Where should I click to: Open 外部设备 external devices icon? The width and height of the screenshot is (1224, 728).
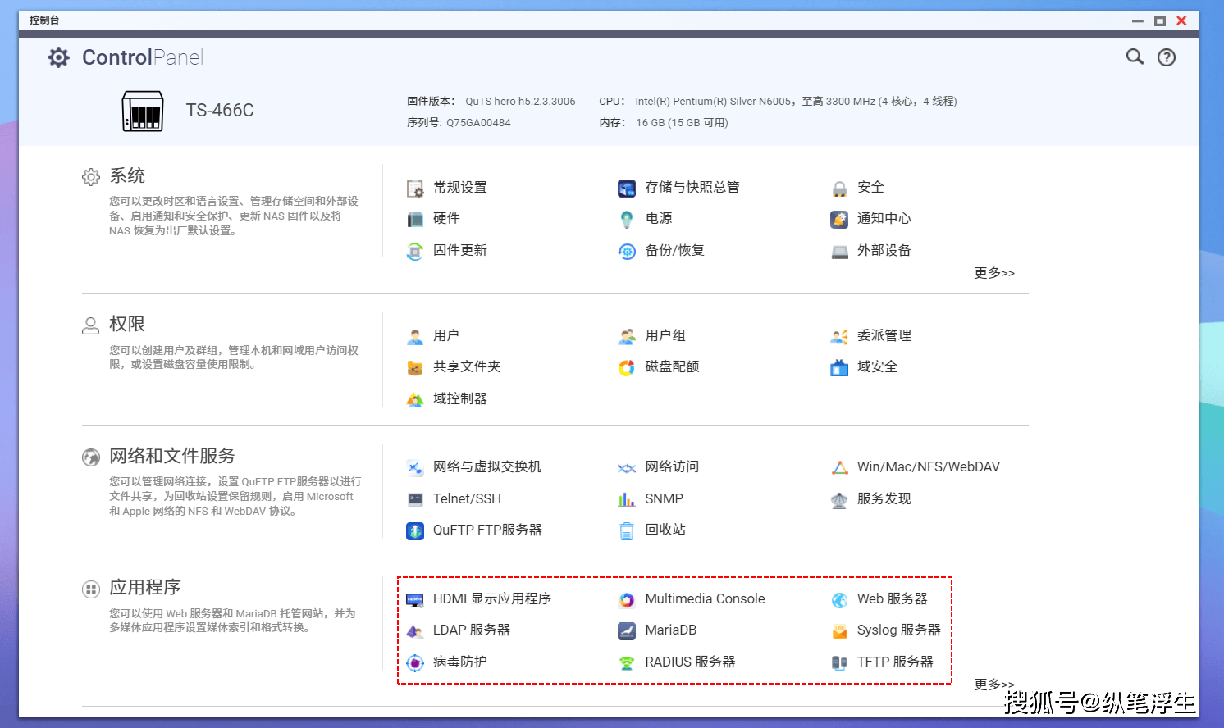(x=839, y=251)
